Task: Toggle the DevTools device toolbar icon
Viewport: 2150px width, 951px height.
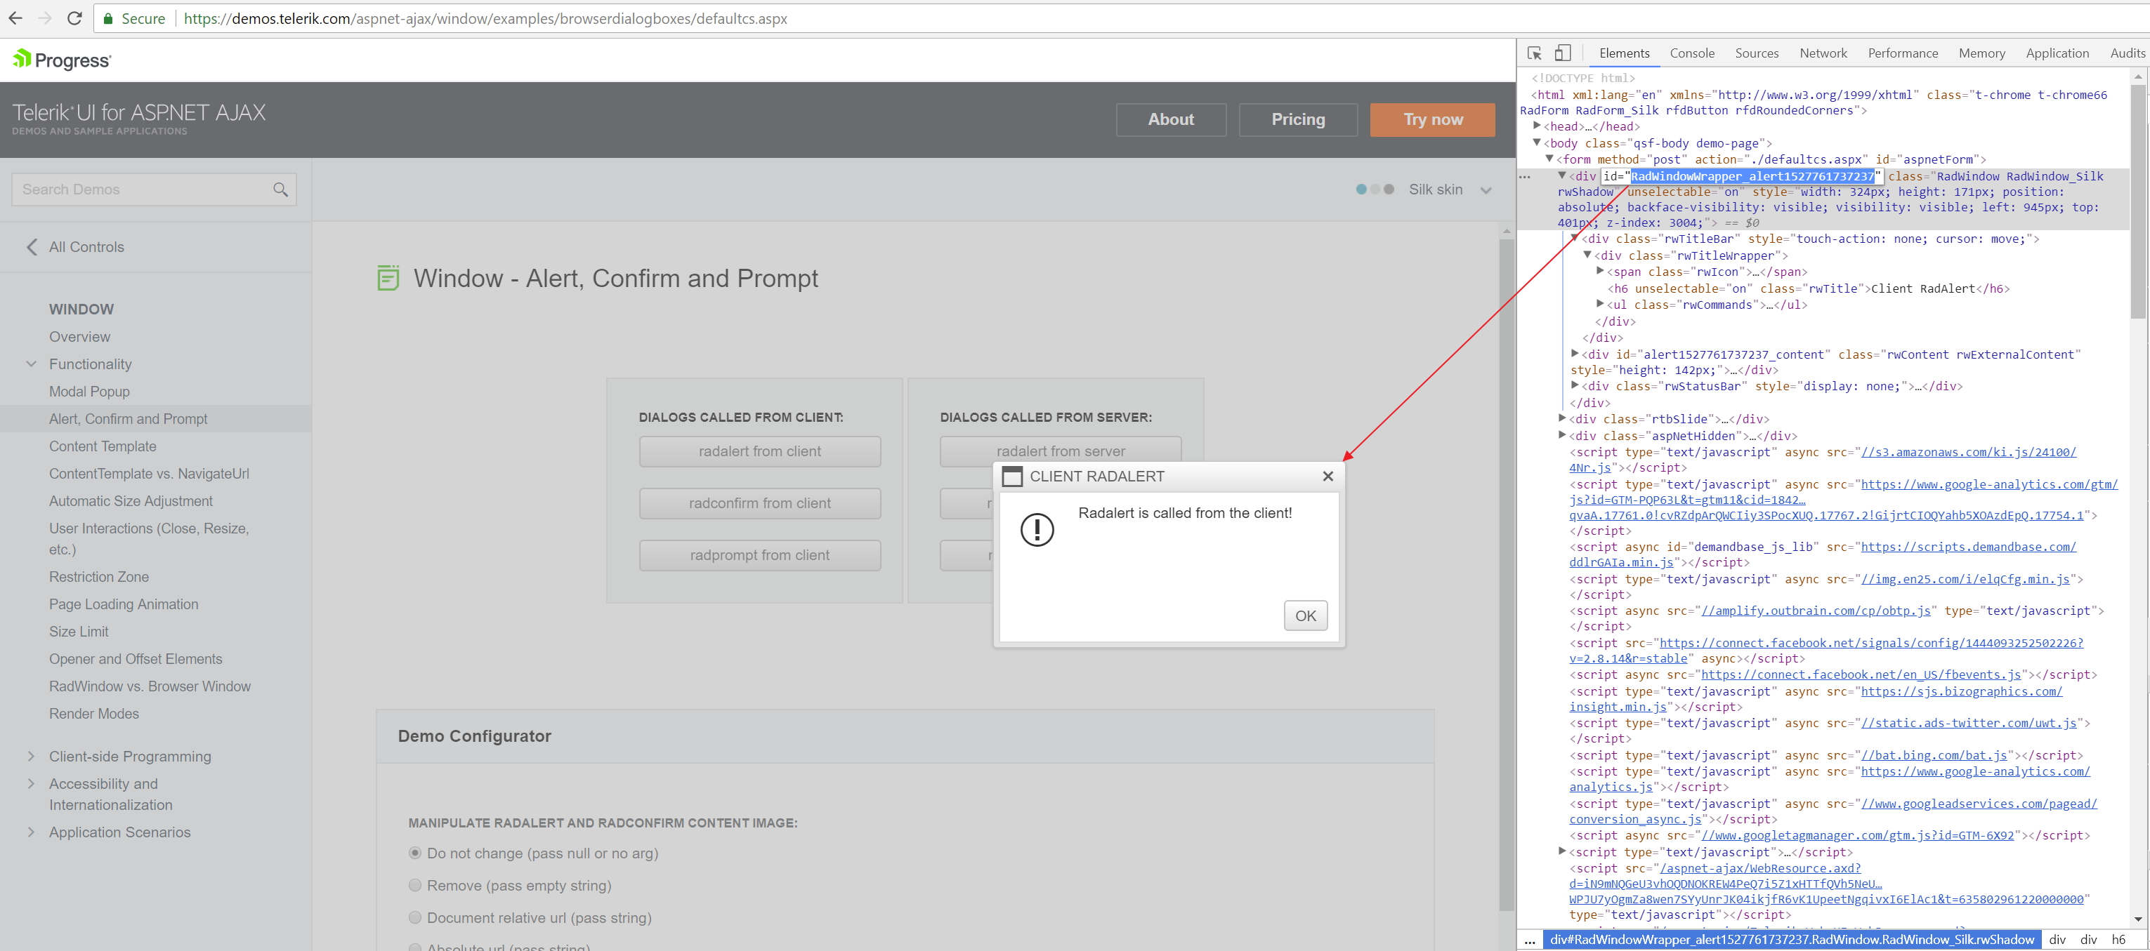Action: [x=1562, y=53]
